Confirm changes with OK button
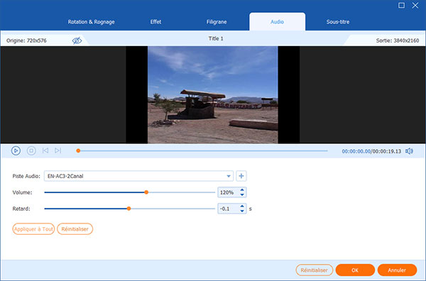Screen dimensions: 426x281 tap(355, 270)
